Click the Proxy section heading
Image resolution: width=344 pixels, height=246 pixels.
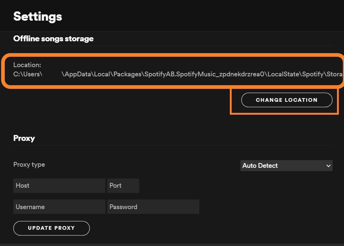(x=24, y=138)
